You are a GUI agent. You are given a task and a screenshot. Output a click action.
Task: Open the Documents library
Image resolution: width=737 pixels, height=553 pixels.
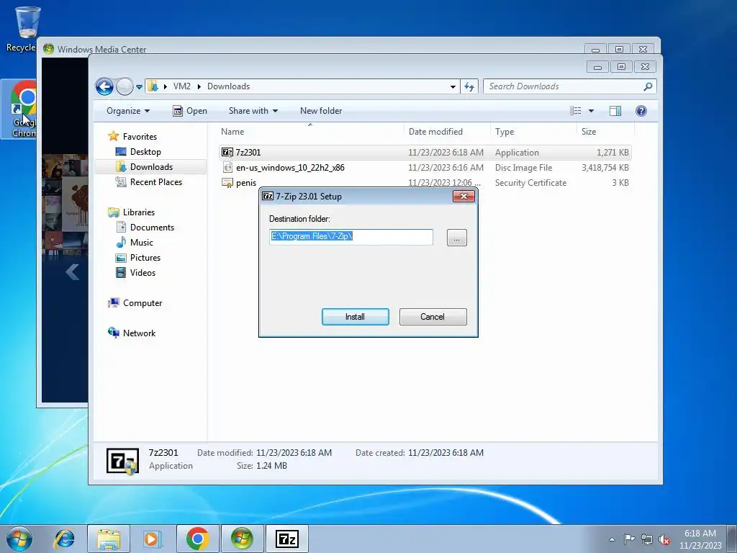click(x=152, y=227)
